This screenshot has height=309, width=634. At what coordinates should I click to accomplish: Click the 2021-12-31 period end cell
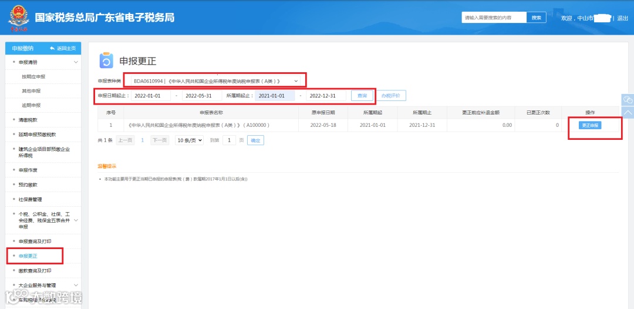[422, 125]
